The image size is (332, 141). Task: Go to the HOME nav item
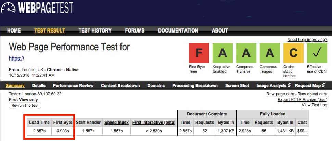click(x=14, y=30)
